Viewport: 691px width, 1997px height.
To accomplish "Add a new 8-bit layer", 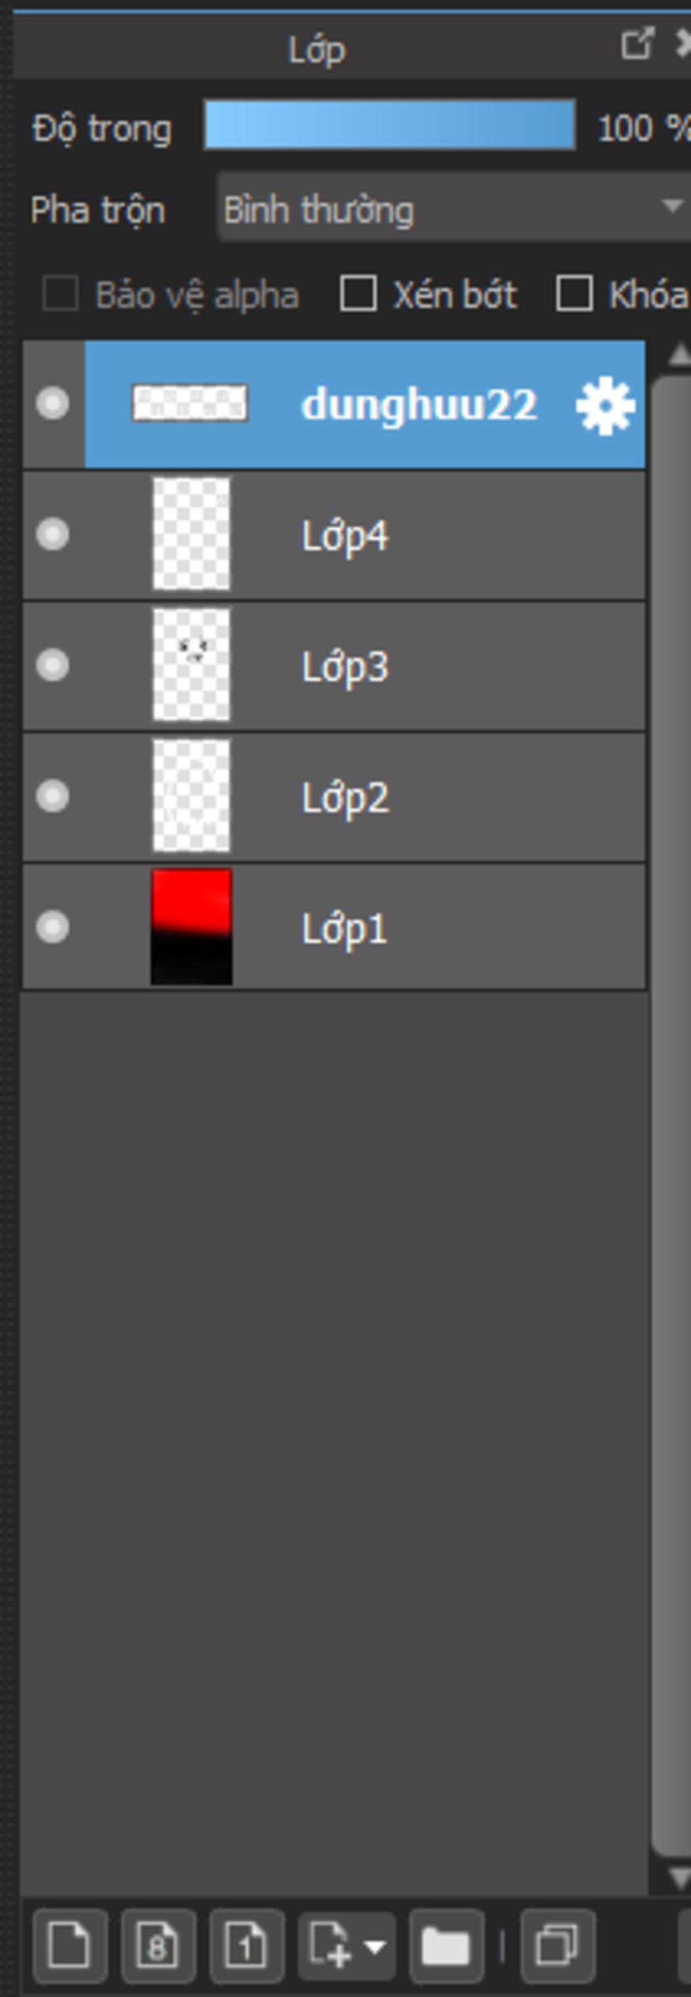I will click(x=158, y=1945).
